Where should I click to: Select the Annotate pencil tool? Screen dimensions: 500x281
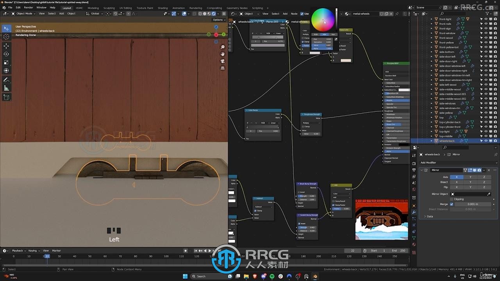pos(6,80)
